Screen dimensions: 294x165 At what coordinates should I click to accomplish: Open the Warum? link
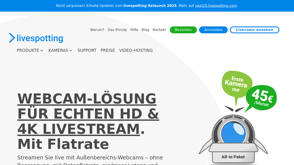tap(97, 30)
